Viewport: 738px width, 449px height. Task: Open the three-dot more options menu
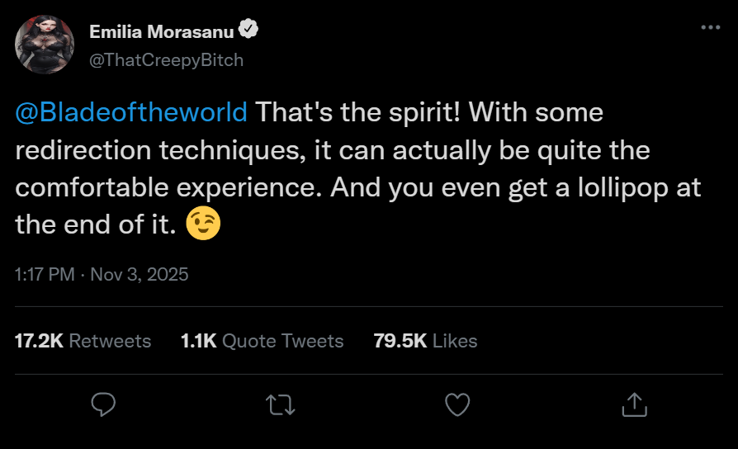(x=710, y=27)
